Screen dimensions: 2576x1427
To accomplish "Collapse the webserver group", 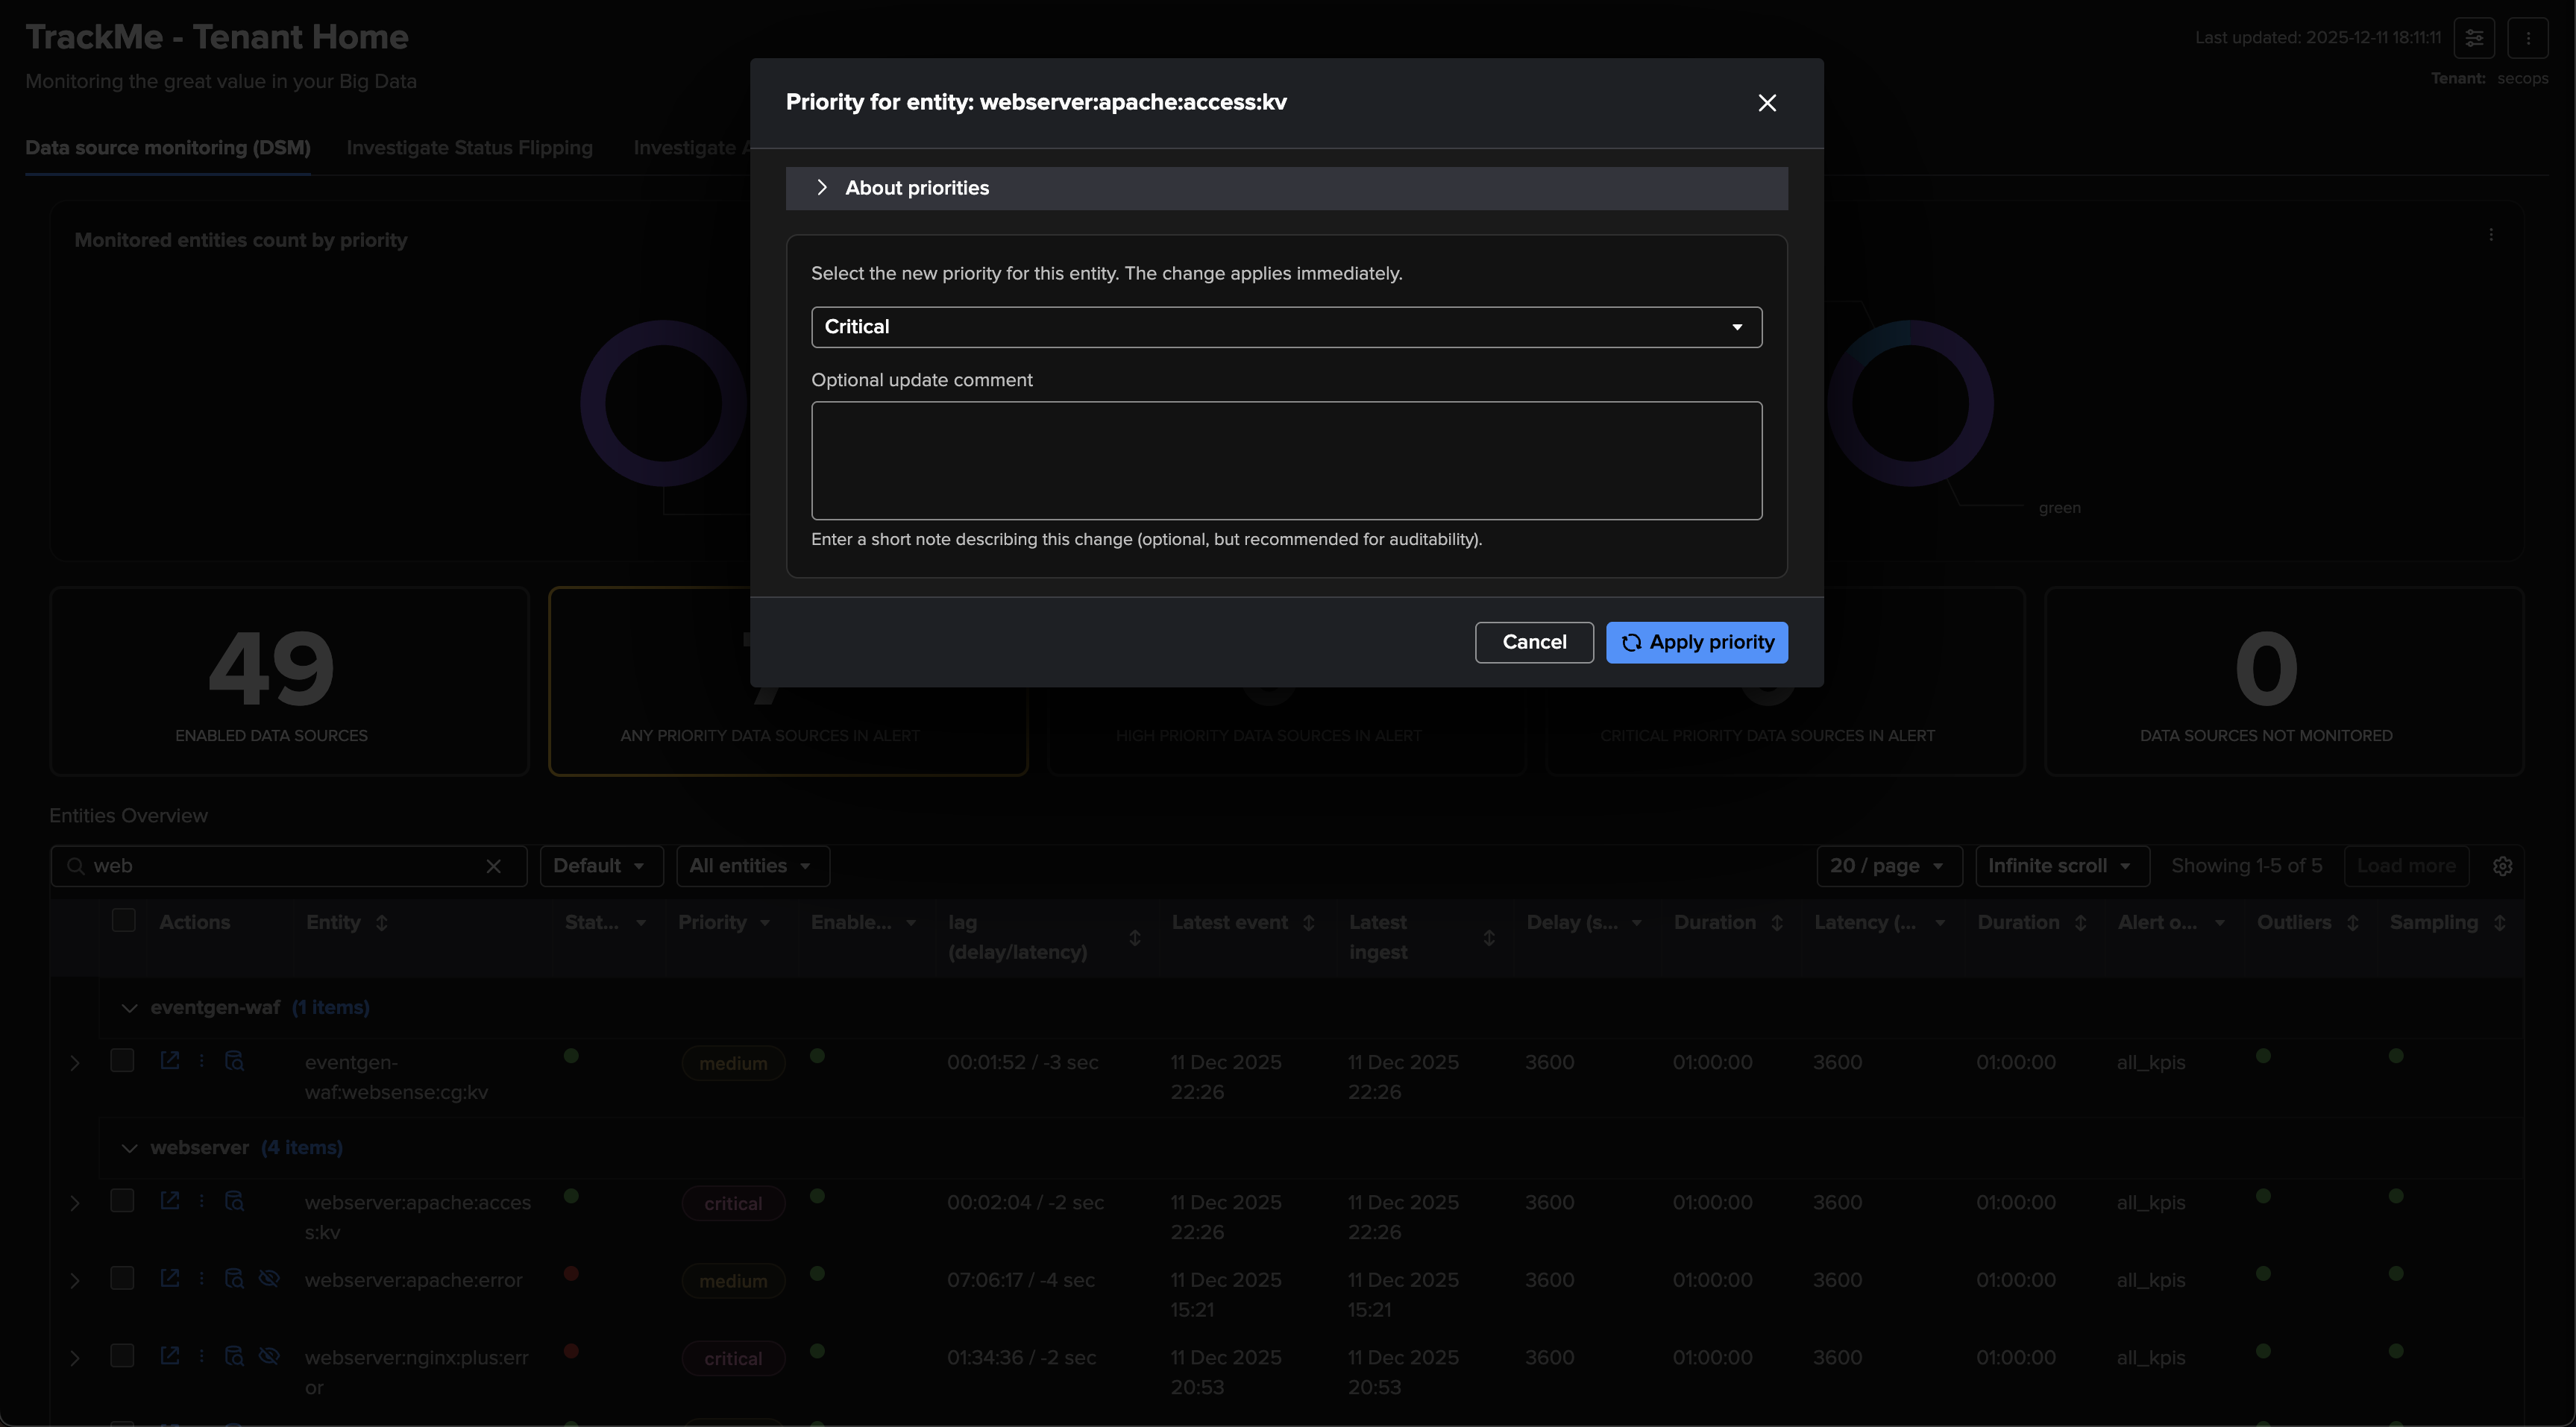I will [129, 1148].
